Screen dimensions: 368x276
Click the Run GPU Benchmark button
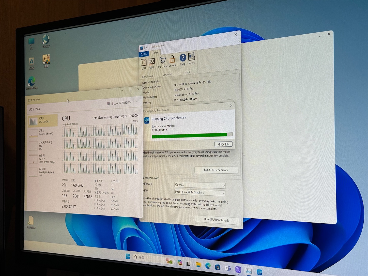tap(217, 220)
